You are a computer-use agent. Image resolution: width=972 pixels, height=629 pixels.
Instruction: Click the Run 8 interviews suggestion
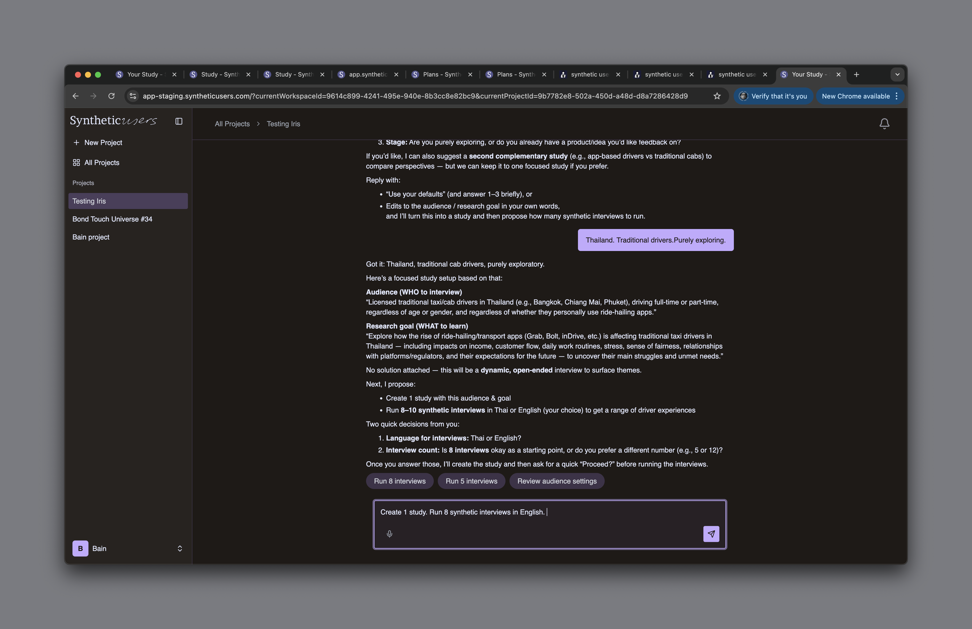tap(399, 481)
